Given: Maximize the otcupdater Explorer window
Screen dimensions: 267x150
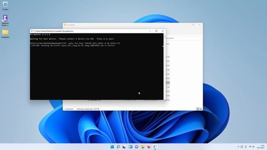Looking at the screenshot, I should [x=193, y=25].
